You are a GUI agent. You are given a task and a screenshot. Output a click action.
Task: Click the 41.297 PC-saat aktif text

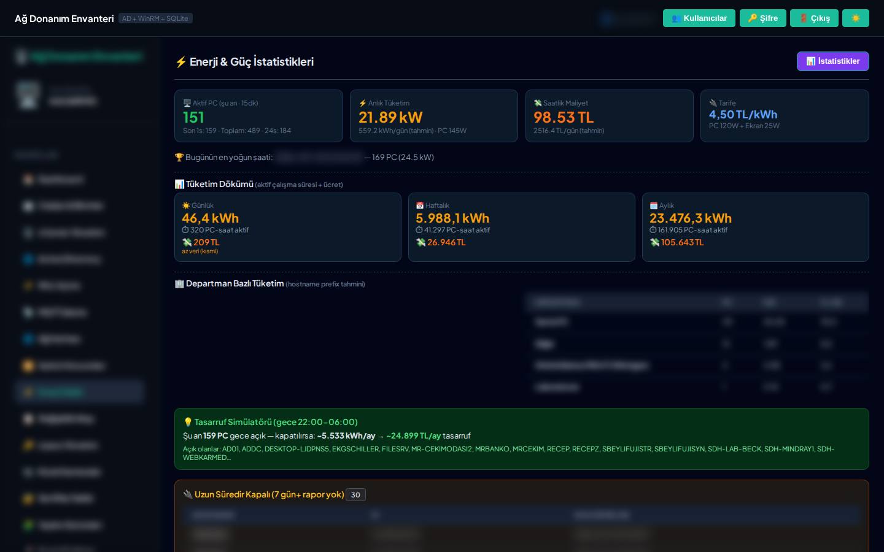point(457,230)
